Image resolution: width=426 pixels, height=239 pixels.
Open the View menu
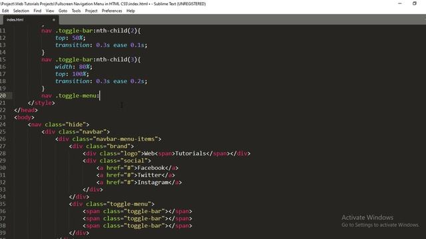coord(50,11)
